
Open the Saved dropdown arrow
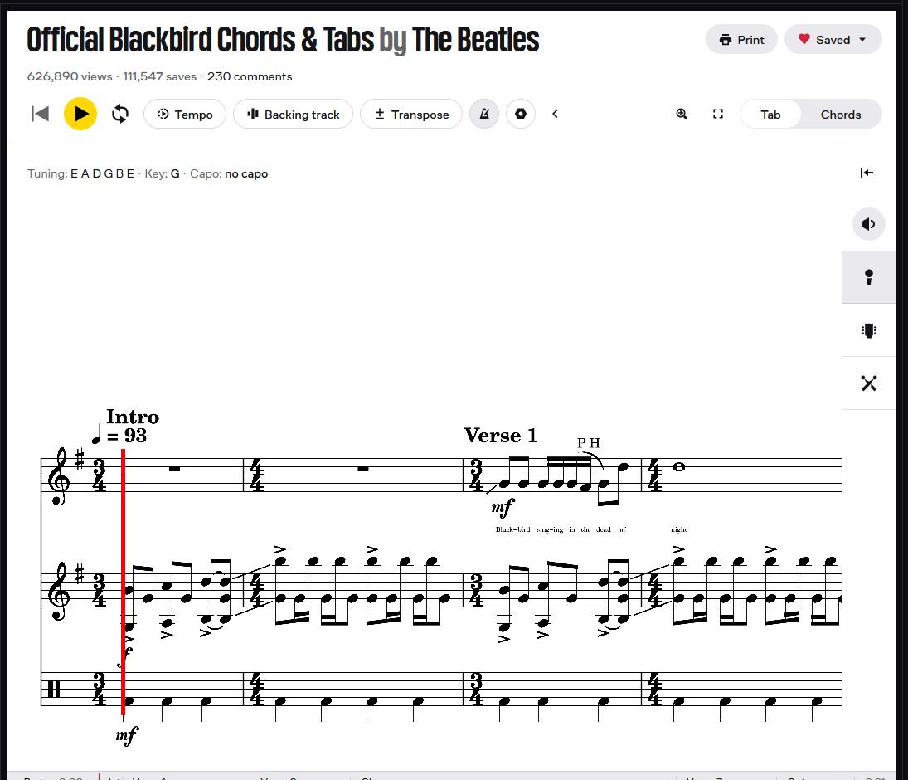click(x=862, y=39)
